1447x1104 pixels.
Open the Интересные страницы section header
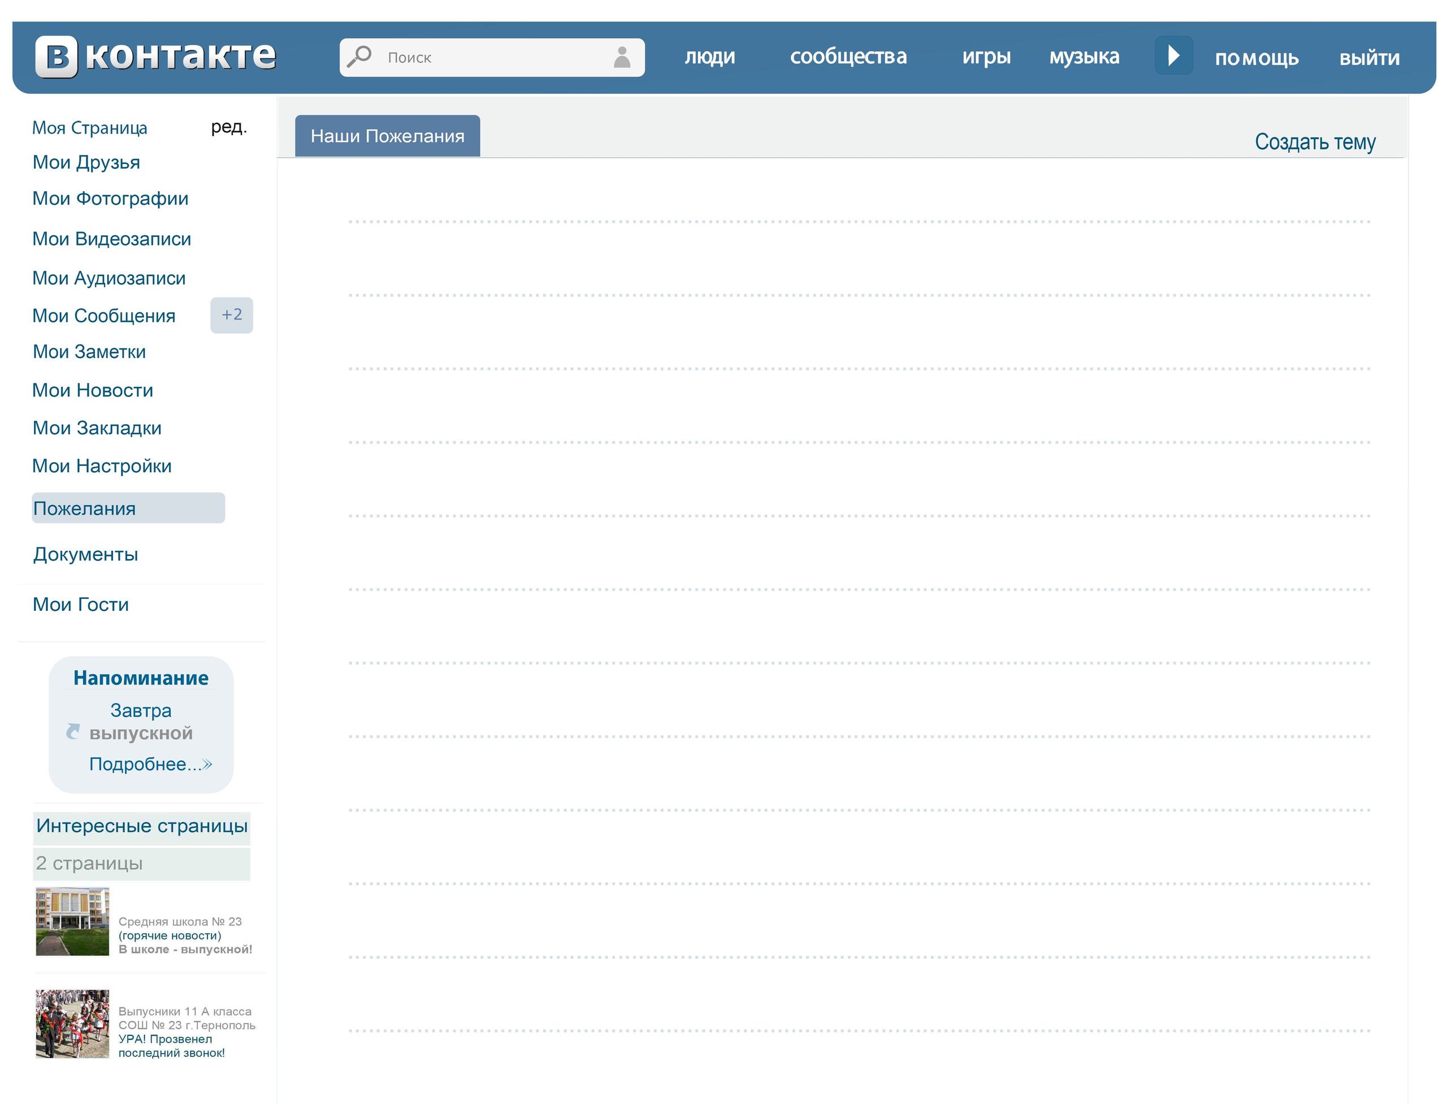[x=142, y=825]
